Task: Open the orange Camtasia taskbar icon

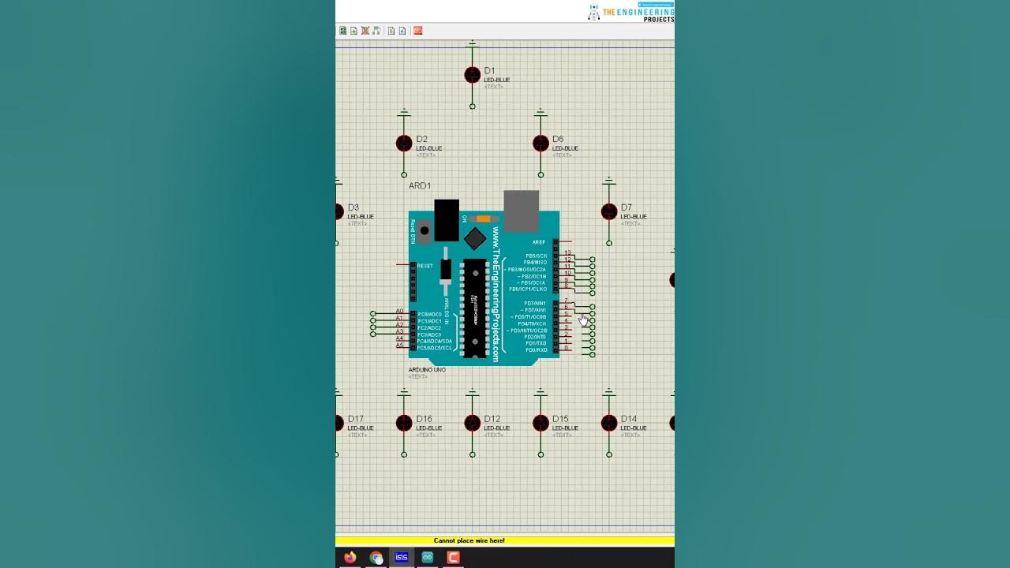Action: click(x=453, y=558)
